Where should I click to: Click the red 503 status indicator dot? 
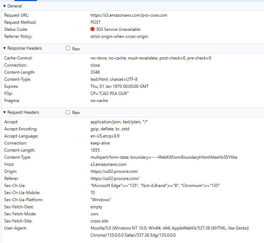point(92,29)
